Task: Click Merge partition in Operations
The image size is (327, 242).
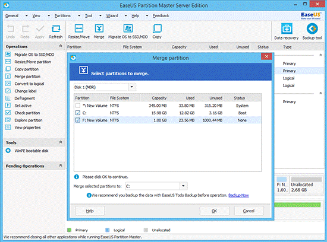Action: pos(27,77)
